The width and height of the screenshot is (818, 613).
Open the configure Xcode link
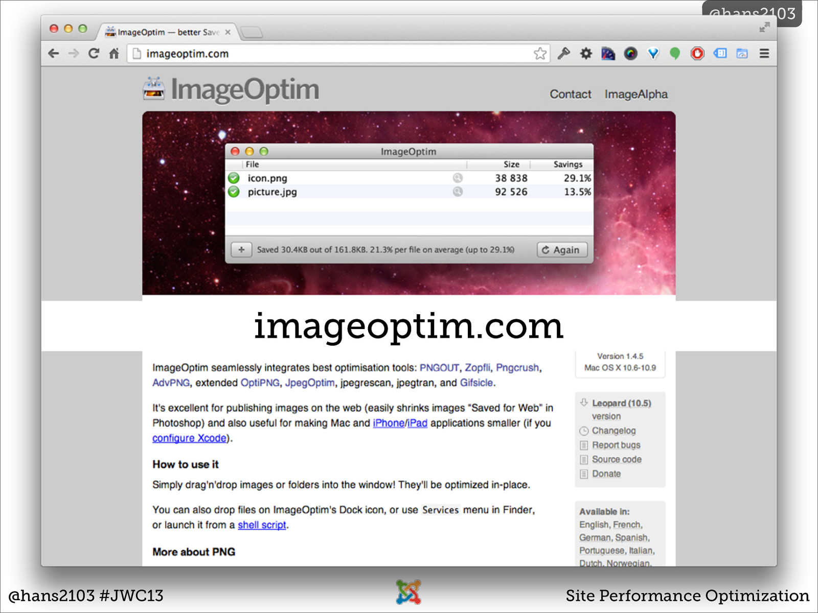pyautogui.click(x=189, y=438)
